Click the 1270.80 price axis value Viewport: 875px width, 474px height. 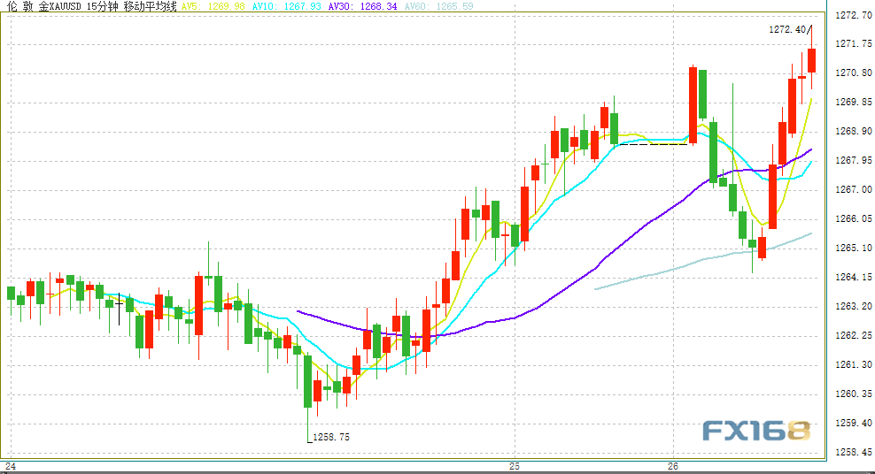click(x=853, y=73)
